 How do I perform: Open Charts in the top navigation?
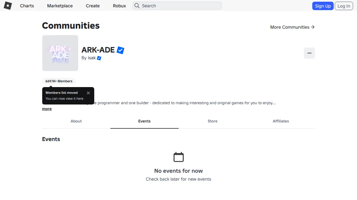pos(27,6)
